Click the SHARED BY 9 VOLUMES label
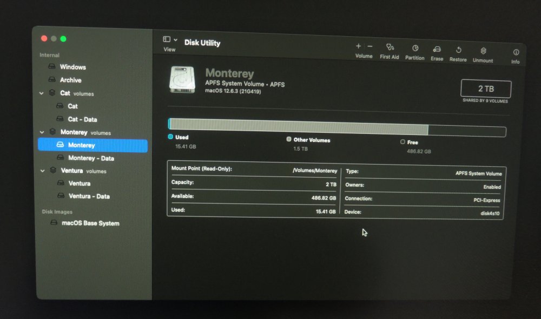The image size is (541, 319). click(x=485, y=101)
